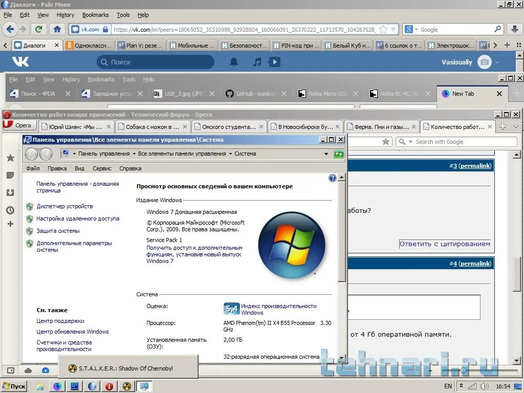The height and width of the screenshot is (393, 524).
Task: Open Pale Moon downloads arrow icon
Action: (x=515, y=29)
